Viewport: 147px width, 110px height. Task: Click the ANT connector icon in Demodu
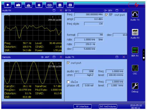(x=42, y=57)
